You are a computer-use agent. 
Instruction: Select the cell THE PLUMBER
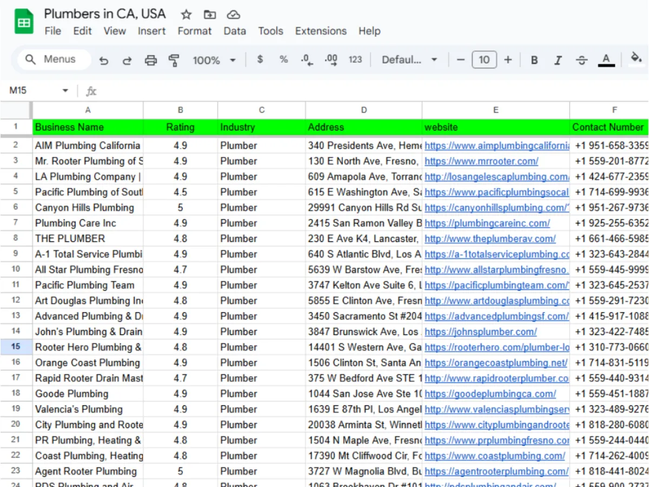pos(88,239)
